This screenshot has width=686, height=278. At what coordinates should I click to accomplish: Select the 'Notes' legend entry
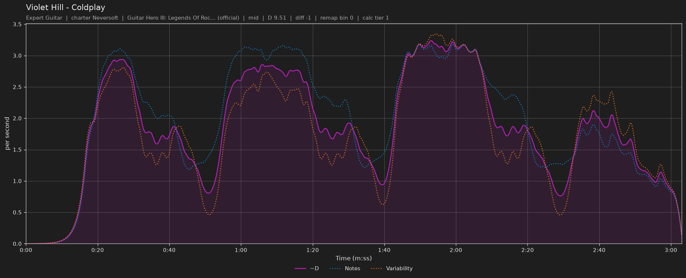click(345, 268)
